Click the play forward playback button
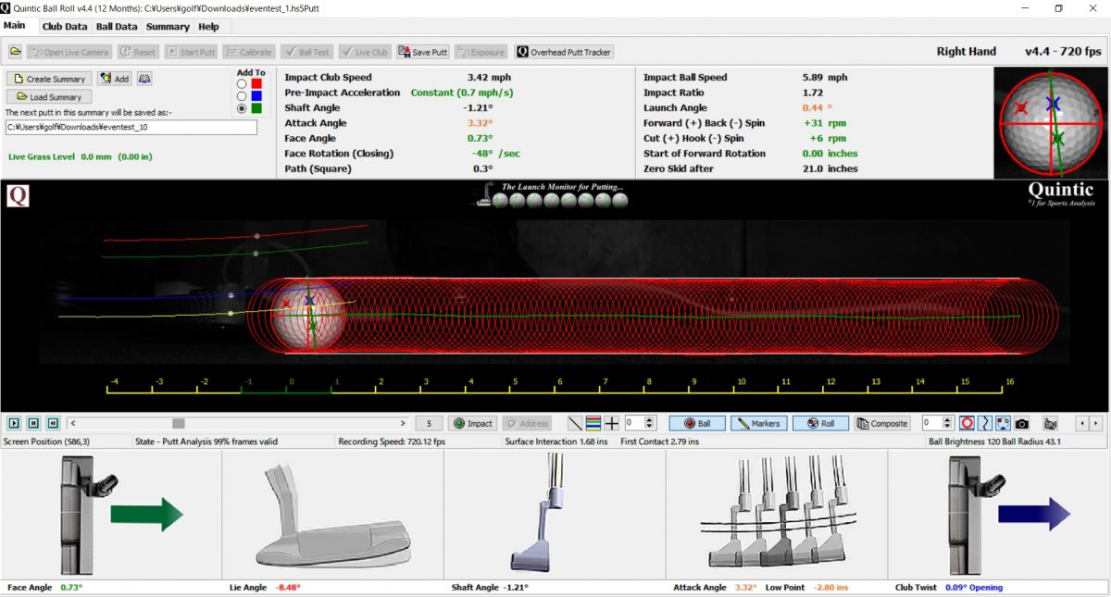This screenshot has height=597, width=1111. (15, 423)
